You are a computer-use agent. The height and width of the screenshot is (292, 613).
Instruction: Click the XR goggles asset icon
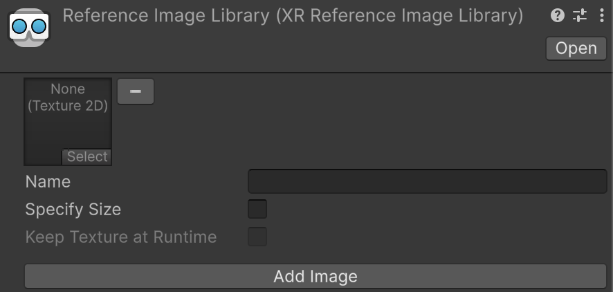click(x=29, y=27)
